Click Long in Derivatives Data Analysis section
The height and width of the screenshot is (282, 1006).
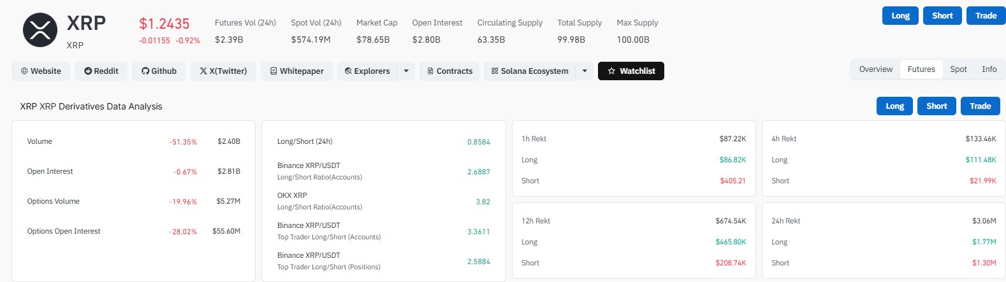click(895, 106)
